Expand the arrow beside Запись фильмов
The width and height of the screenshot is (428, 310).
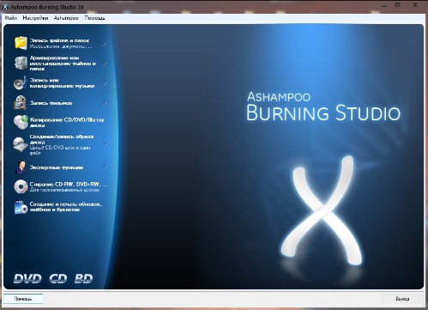pyautogui.click(x=105, y=103)
